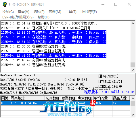Open the LM引擎(E) menu
This screenshot has height=118, width=136.
coord(89,12)
